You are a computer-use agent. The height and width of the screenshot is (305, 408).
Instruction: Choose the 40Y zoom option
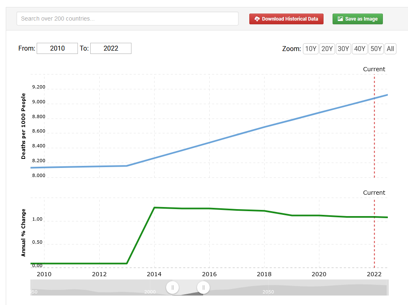point(360,49)
